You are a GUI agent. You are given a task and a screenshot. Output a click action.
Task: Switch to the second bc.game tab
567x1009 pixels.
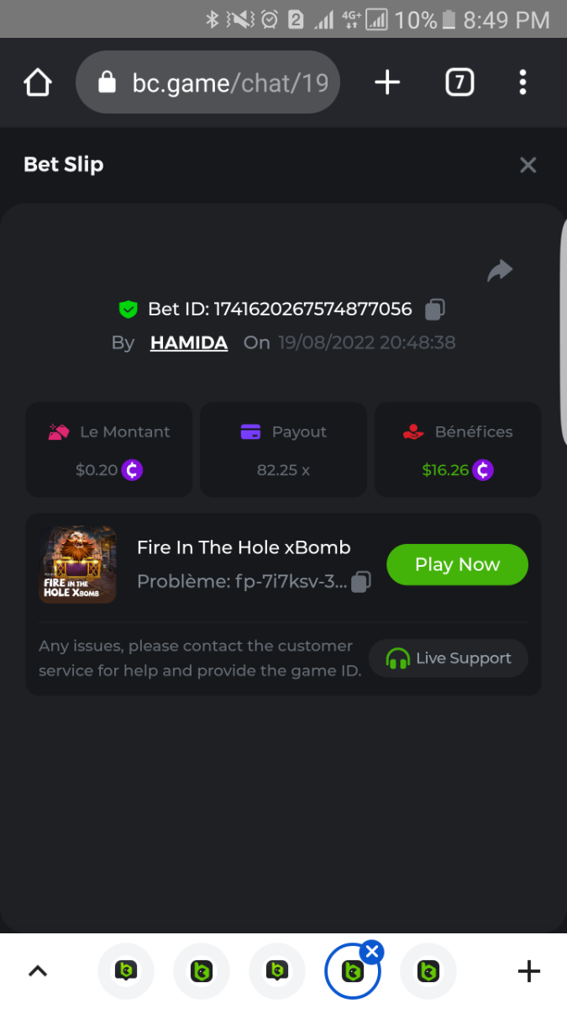(202, 971)
